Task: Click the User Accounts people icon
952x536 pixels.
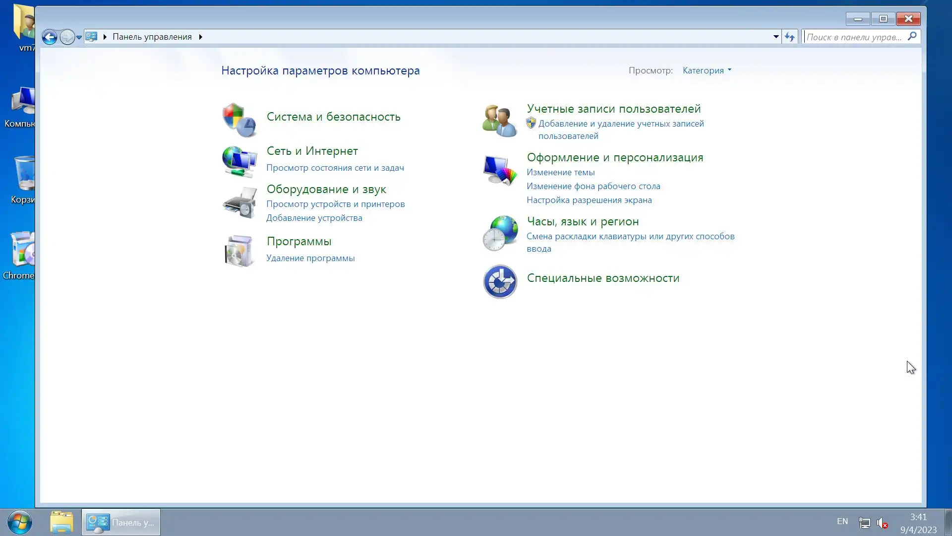Action: point(500,121)
